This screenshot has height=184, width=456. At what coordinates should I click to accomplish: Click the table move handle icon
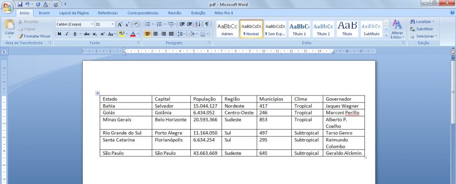(x=98, y=93)
